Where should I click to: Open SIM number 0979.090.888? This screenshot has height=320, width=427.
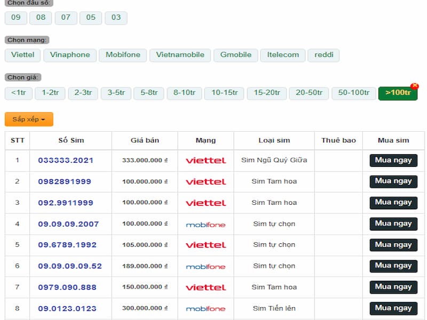point(67,287)
